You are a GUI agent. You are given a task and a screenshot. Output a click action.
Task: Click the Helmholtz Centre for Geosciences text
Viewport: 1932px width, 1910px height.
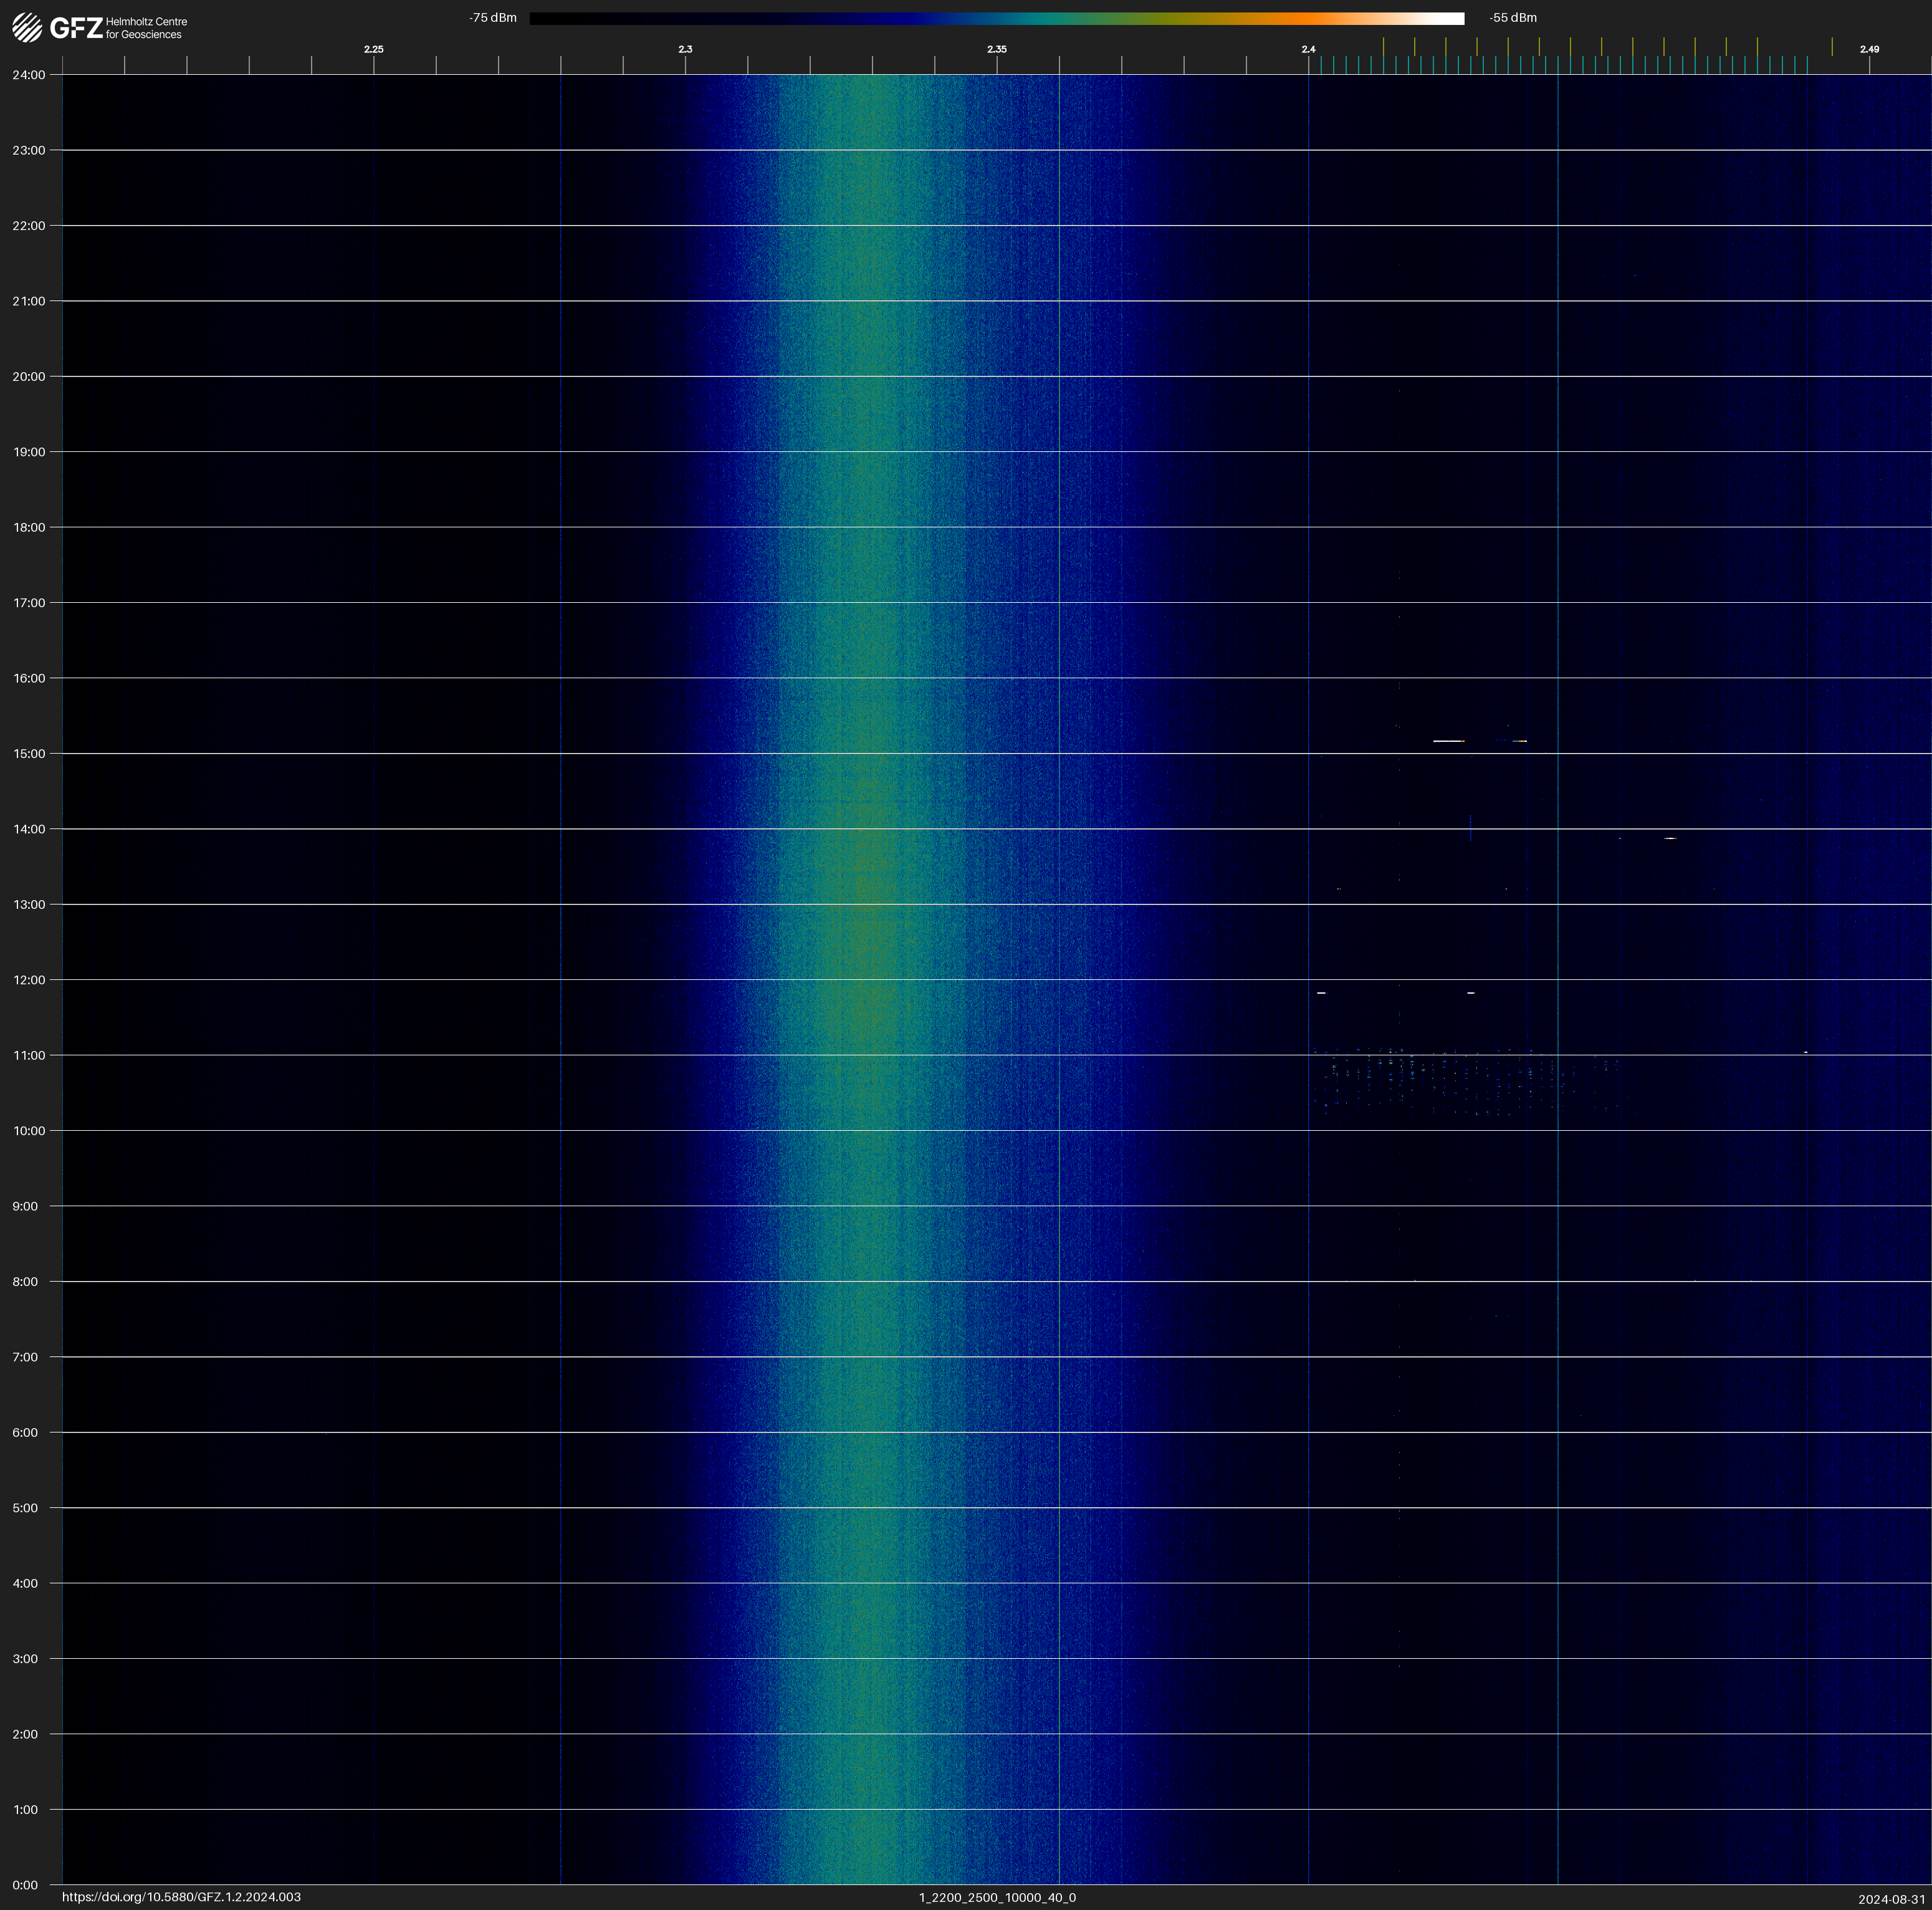tap(146, 28)
